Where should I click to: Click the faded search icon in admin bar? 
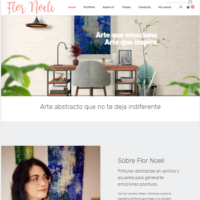tap(197, 2)
